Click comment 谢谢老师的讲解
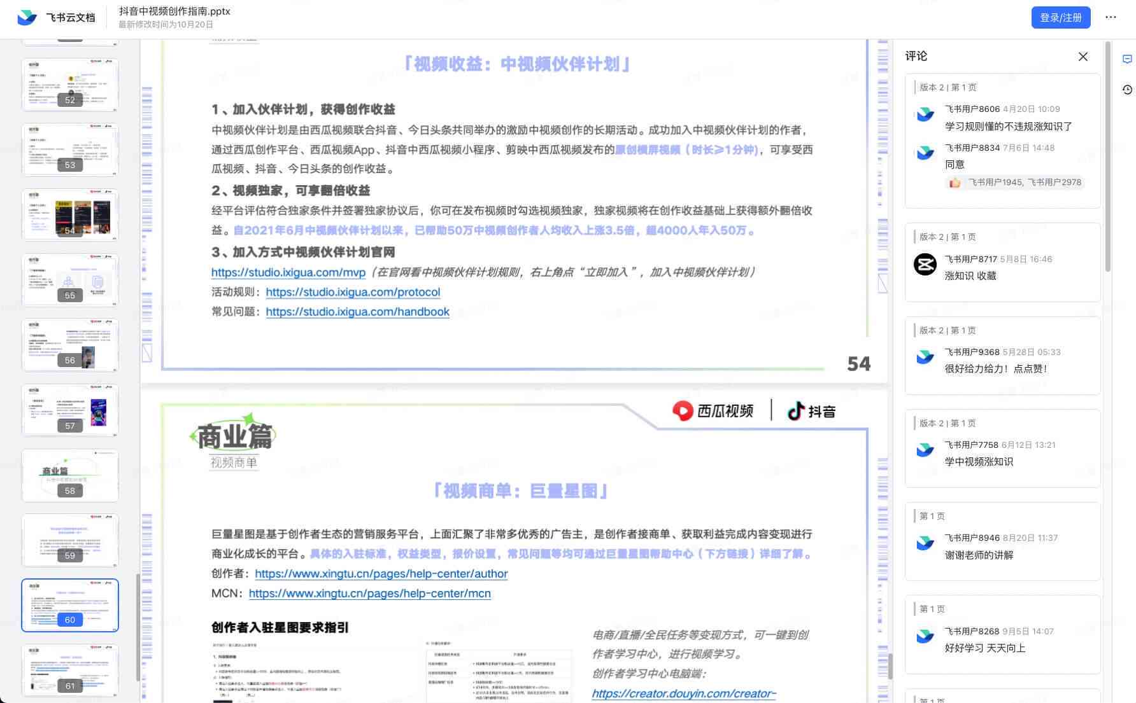1136x703 pixels. (x=979, y=555)
